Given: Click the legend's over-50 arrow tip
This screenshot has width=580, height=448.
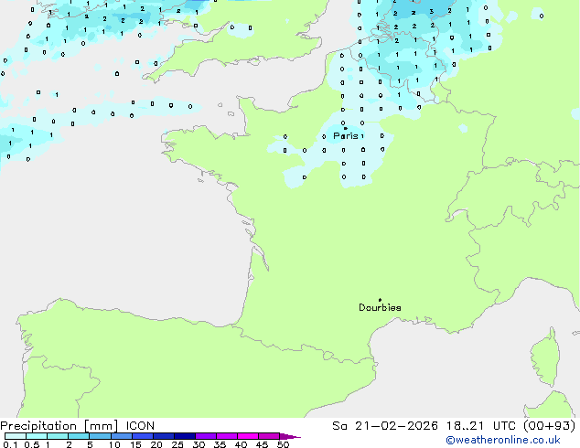Looking at the screenshot, I should (290, 436).
